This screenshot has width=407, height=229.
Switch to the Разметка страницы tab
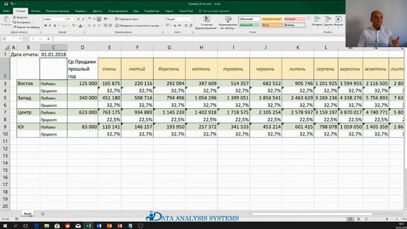tap(58, 11)
